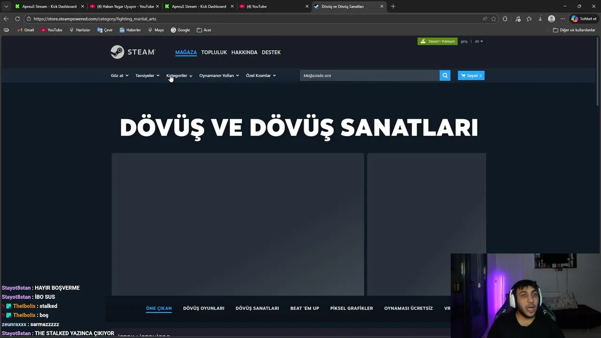This screenshot has height=338, width=601.
Task: Click the leftmost bookmarks bar icon
Action: coord(6,30)
